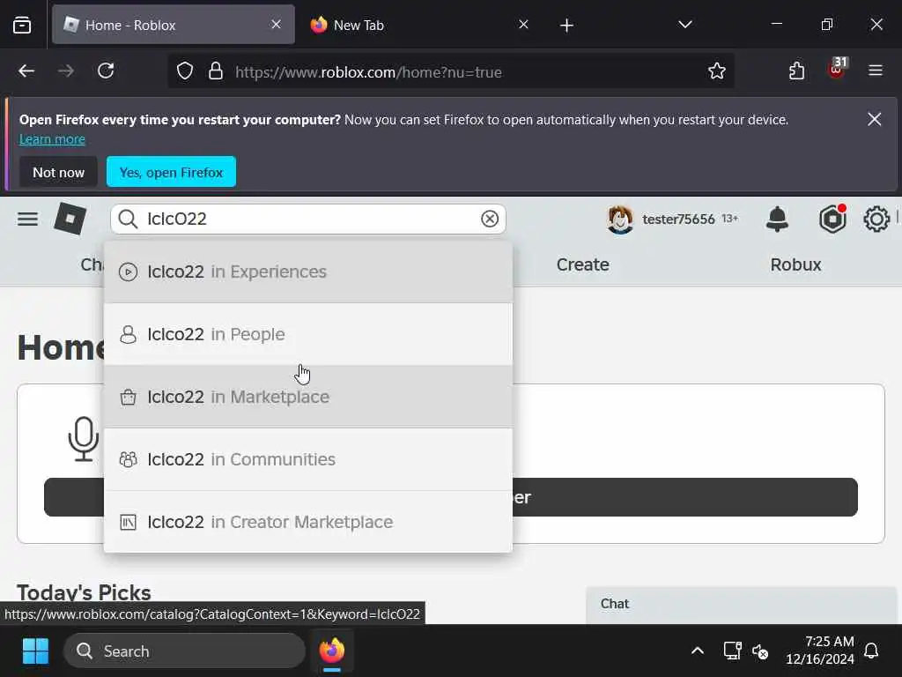
Task: Open a new tab with plus
Action: point(566,25)
